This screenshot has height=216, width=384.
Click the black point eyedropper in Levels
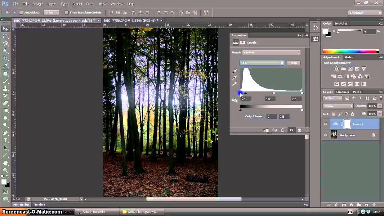[x=235, y=71]
